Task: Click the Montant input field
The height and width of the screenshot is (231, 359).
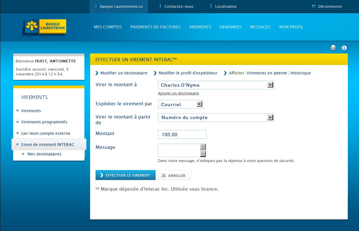Action: pos(182,134)
